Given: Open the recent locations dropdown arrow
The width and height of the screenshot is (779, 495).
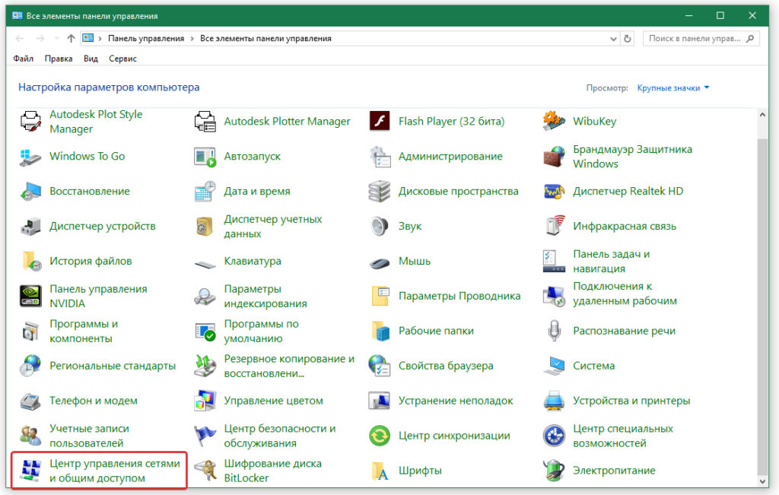Looking at the screenshot, I should pyautogui.click(x=56, y=39).
